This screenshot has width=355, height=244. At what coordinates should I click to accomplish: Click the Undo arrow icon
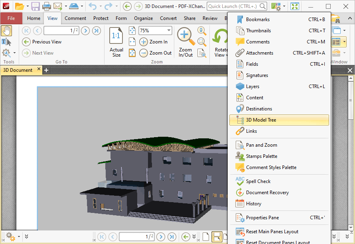tap(93, 6)
